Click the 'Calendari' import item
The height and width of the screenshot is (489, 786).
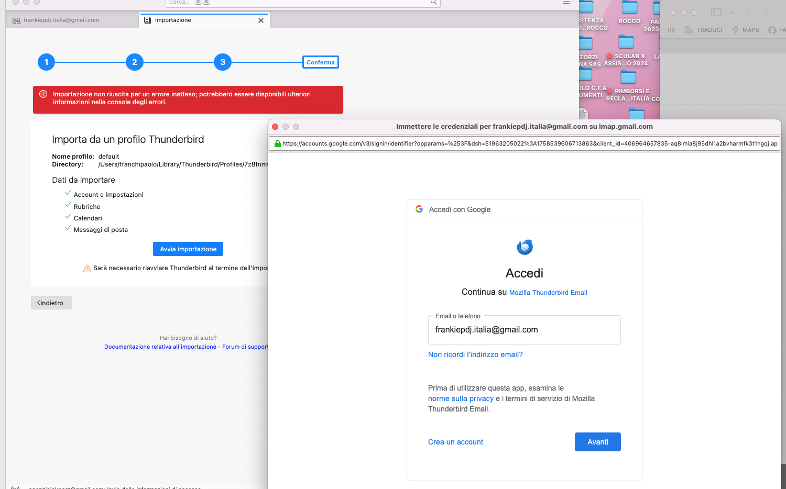pyautogui.click(x=88, y=218)
